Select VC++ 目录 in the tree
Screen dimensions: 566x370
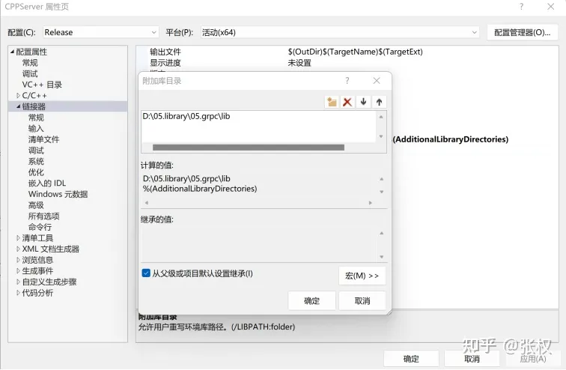(x=42, y=85)
